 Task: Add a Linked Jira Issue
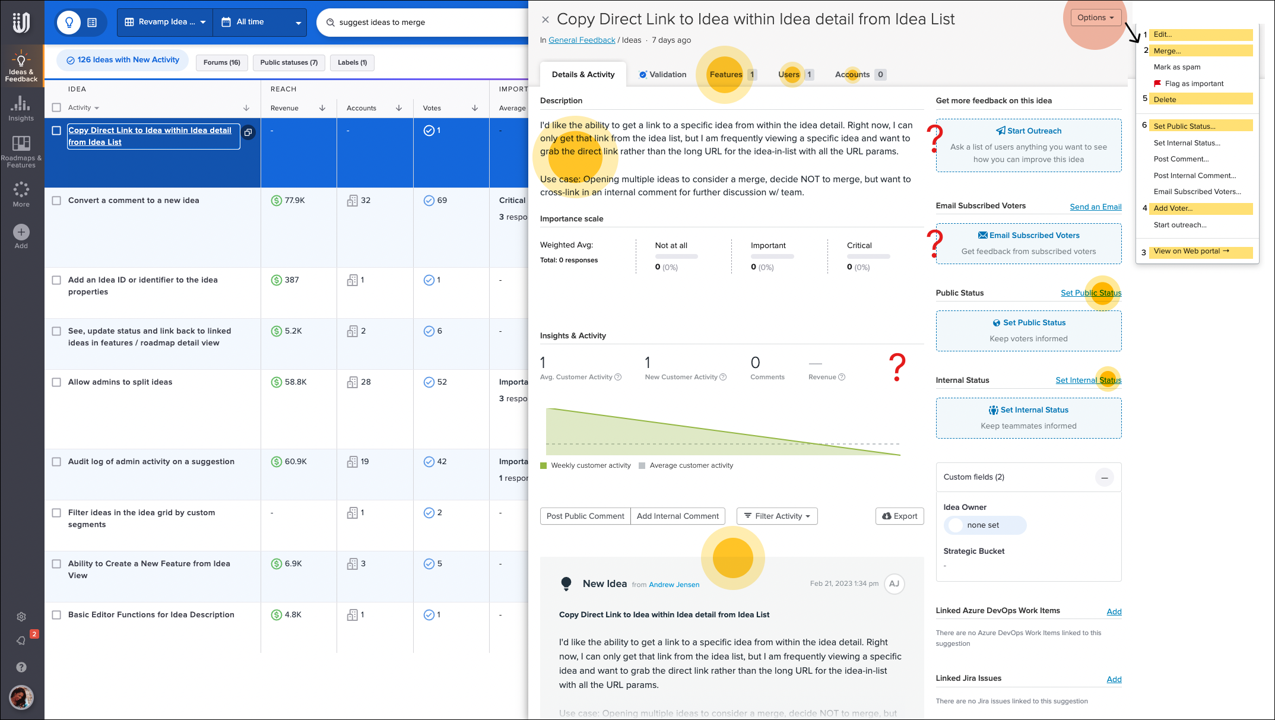pyautogui.click(x=1114, y=680)
